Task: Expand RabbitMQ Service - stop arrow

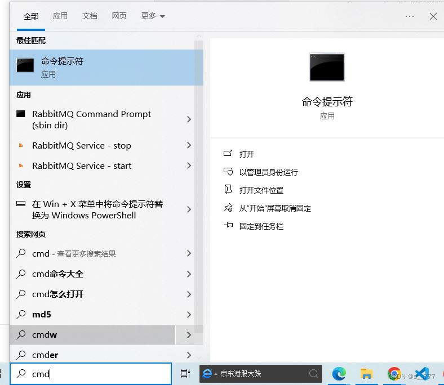Action: pos(189,145)
